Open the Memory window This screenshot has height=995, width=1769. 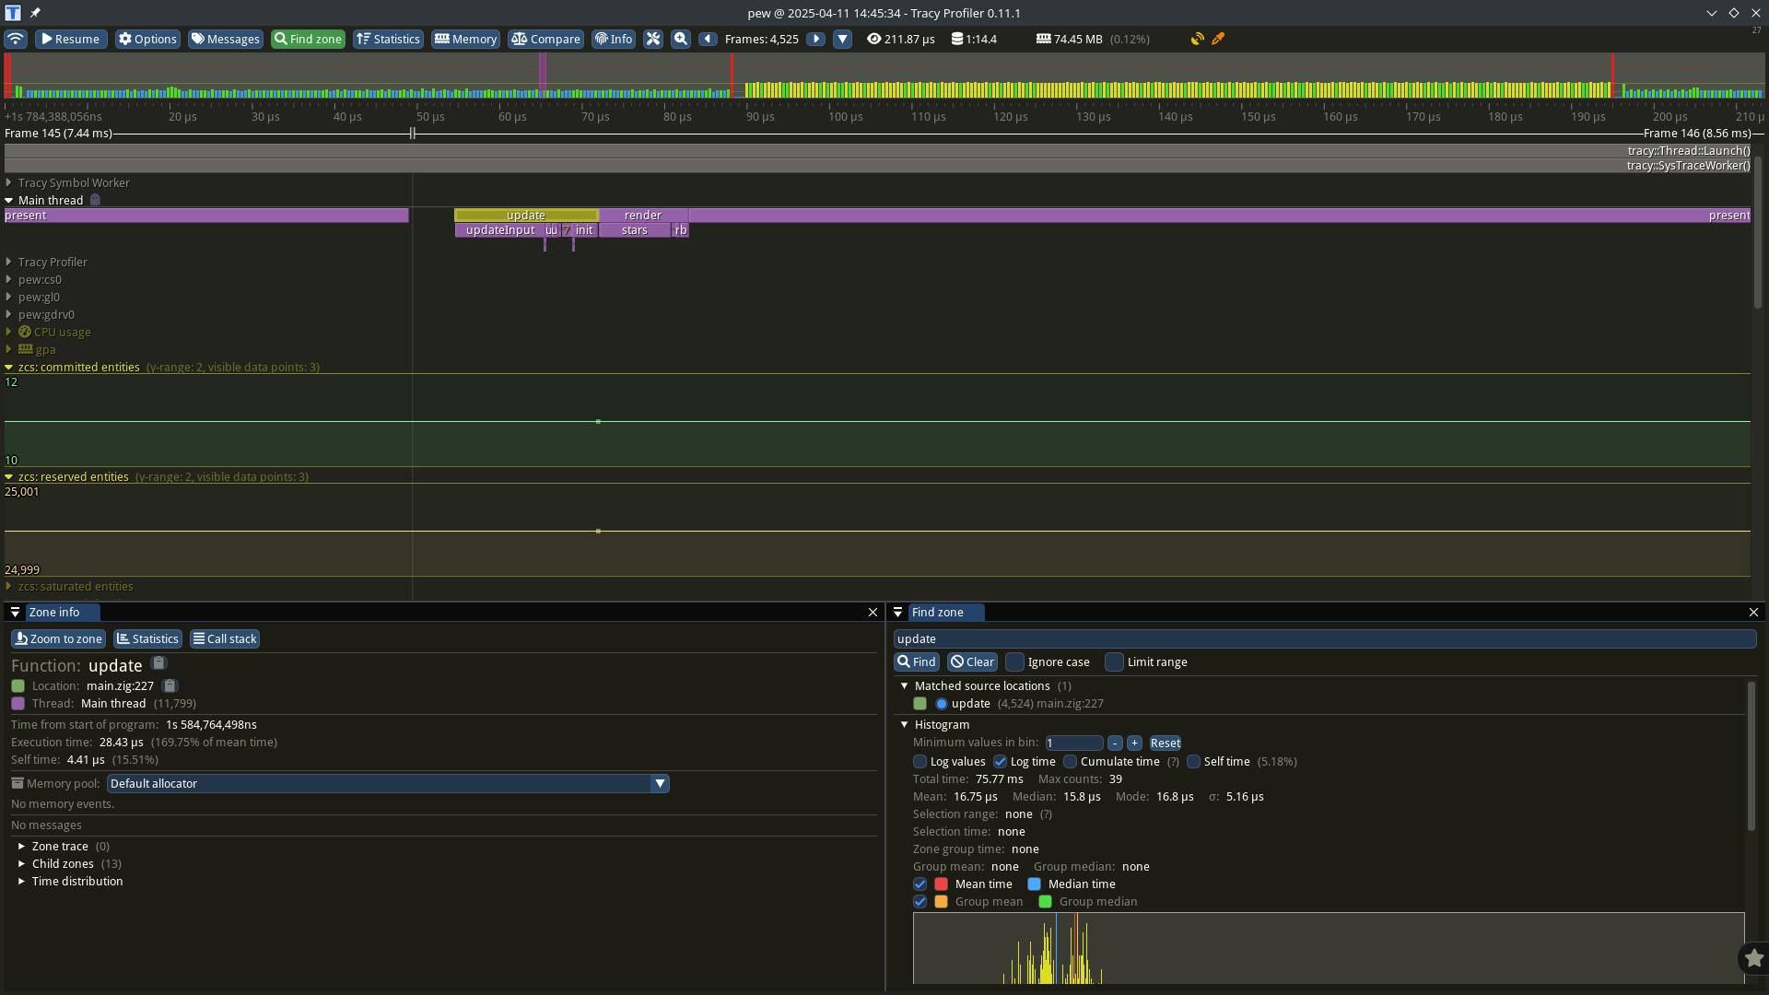point(466,39)
